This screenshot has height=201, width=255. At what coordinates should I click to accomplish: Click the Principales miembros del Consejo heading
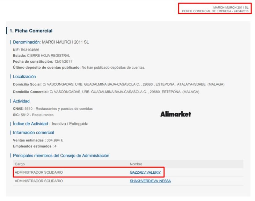61,156
